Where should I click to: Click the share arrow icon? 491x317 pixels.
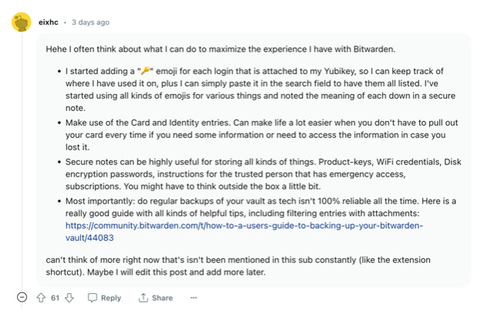point(143,298)
